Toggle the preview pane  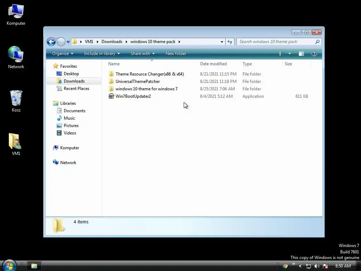point(301,54)
